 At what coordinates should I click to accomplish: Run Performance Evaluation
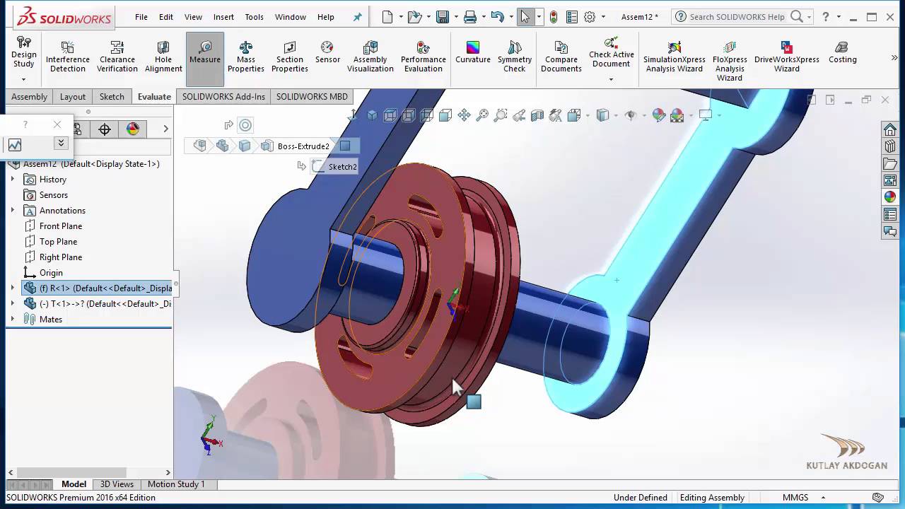424,56
